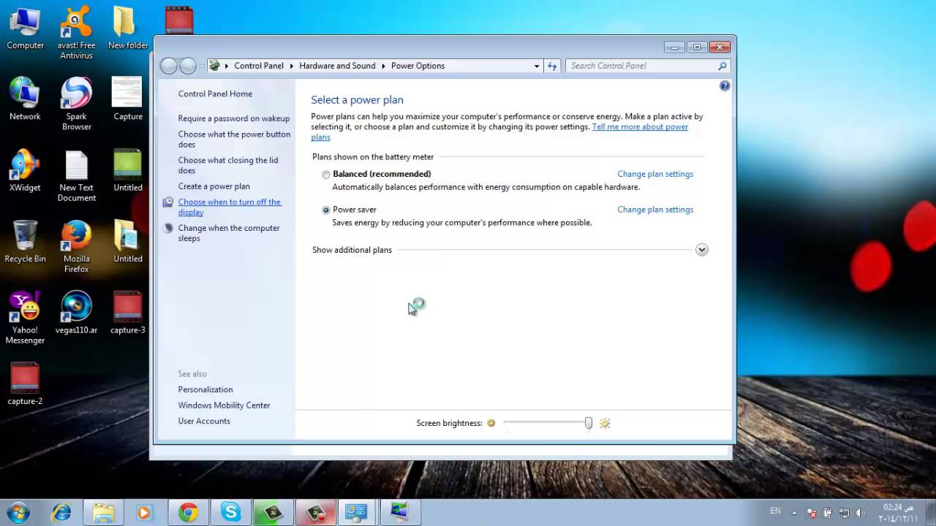
Task: Select the Computer desktop icon
Action: coord(25,28)
